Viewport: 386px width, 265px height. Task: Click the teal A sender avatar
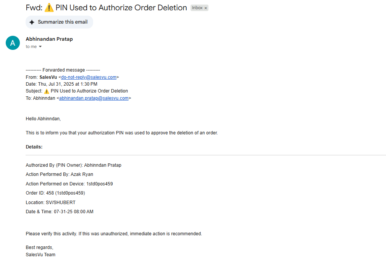(x=13, y=43)
